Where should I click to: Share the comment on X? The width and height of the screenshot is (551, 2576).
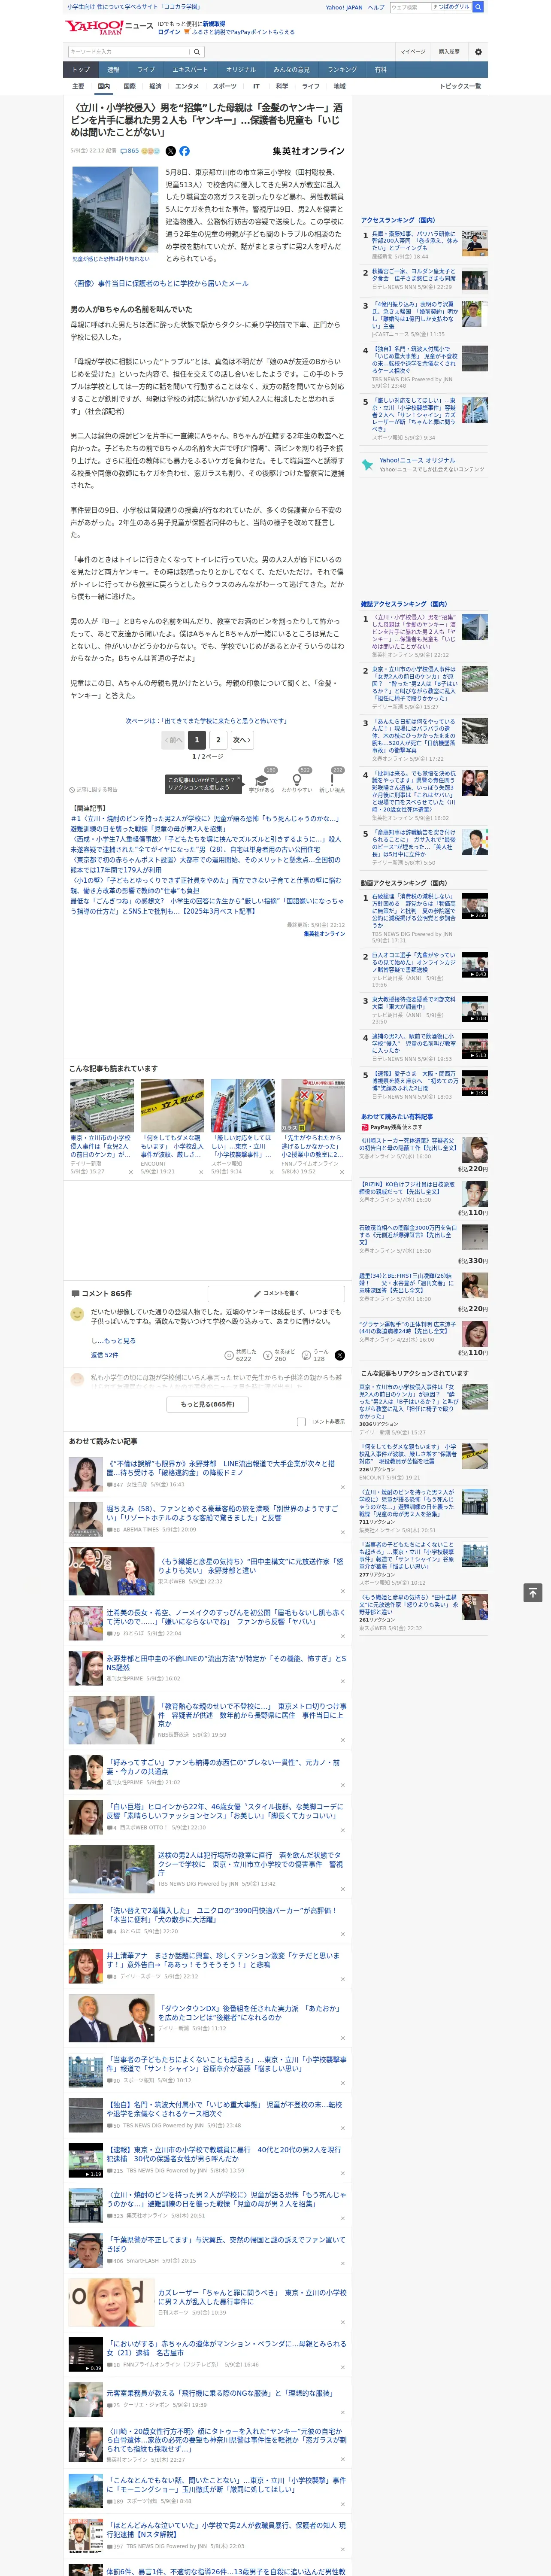(x=339, y=1355)
